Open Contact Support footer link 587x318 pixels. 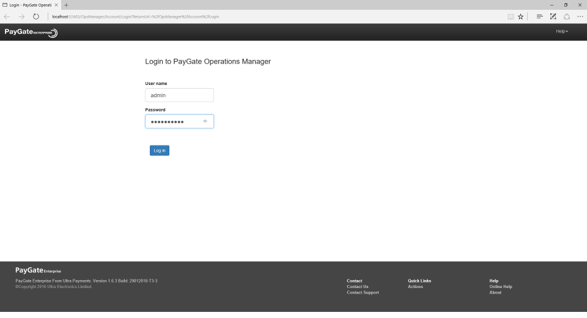(x=363, y=292)
